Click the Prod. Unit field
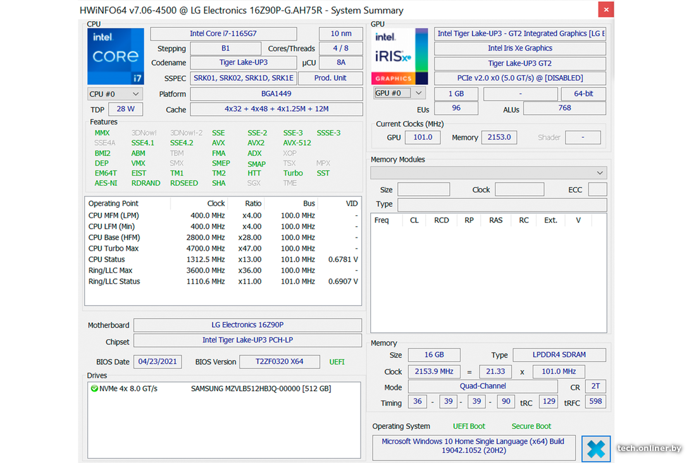 point(330,78)
